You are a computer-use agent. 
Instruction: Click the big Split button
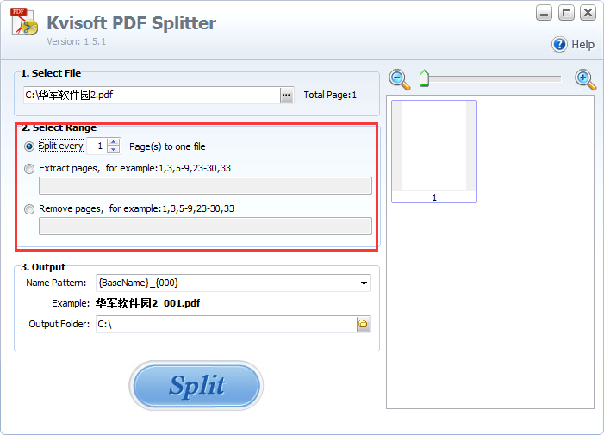point(196,385)
